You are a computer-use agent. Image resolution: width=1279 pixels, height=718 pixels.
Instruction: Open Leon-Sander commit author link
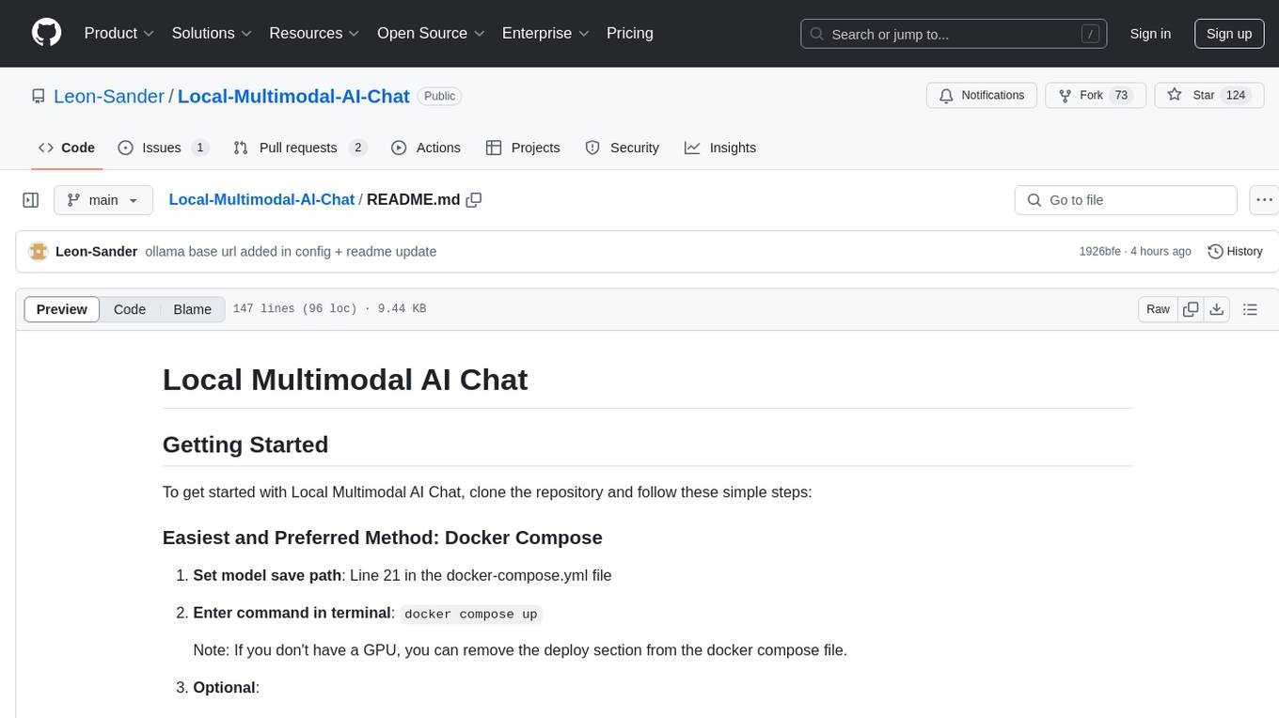(x=97, y=251)
